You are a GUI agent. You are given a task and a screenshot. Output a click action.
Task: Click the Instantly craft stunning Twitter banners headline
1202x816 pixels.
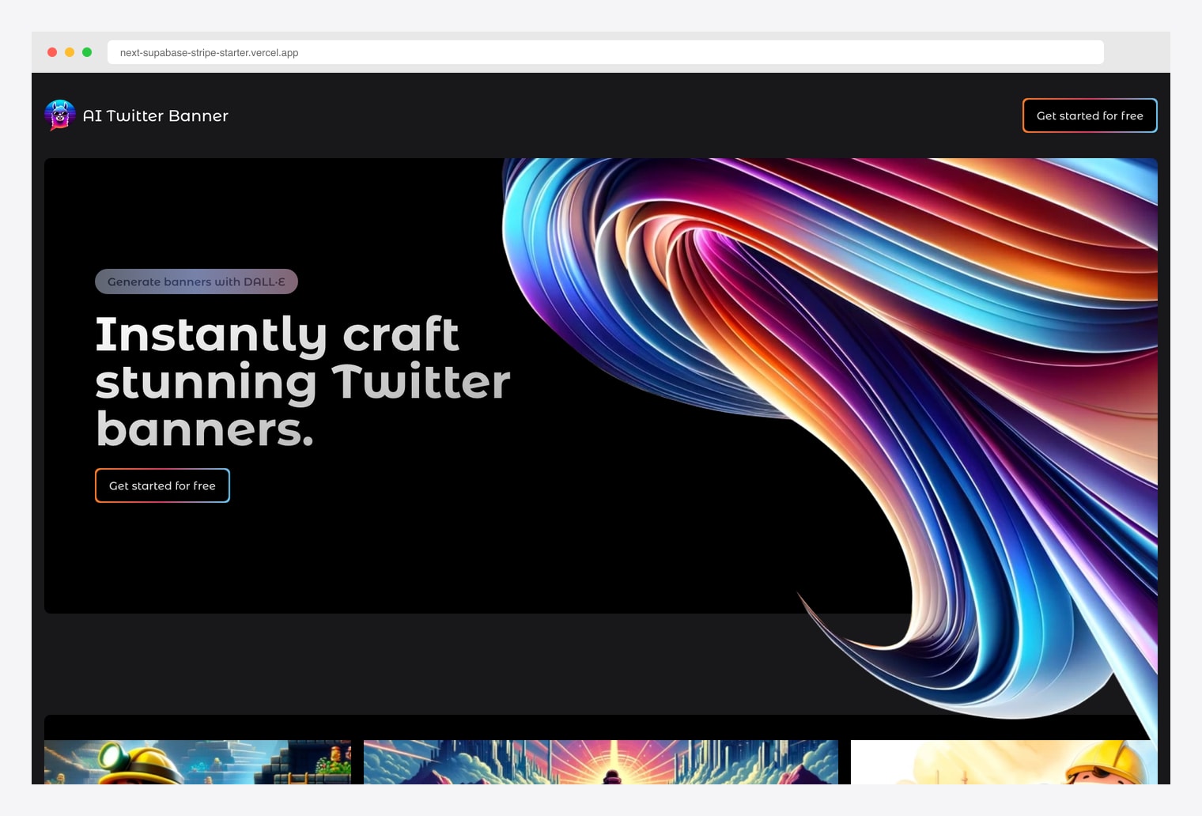point(303,382)
